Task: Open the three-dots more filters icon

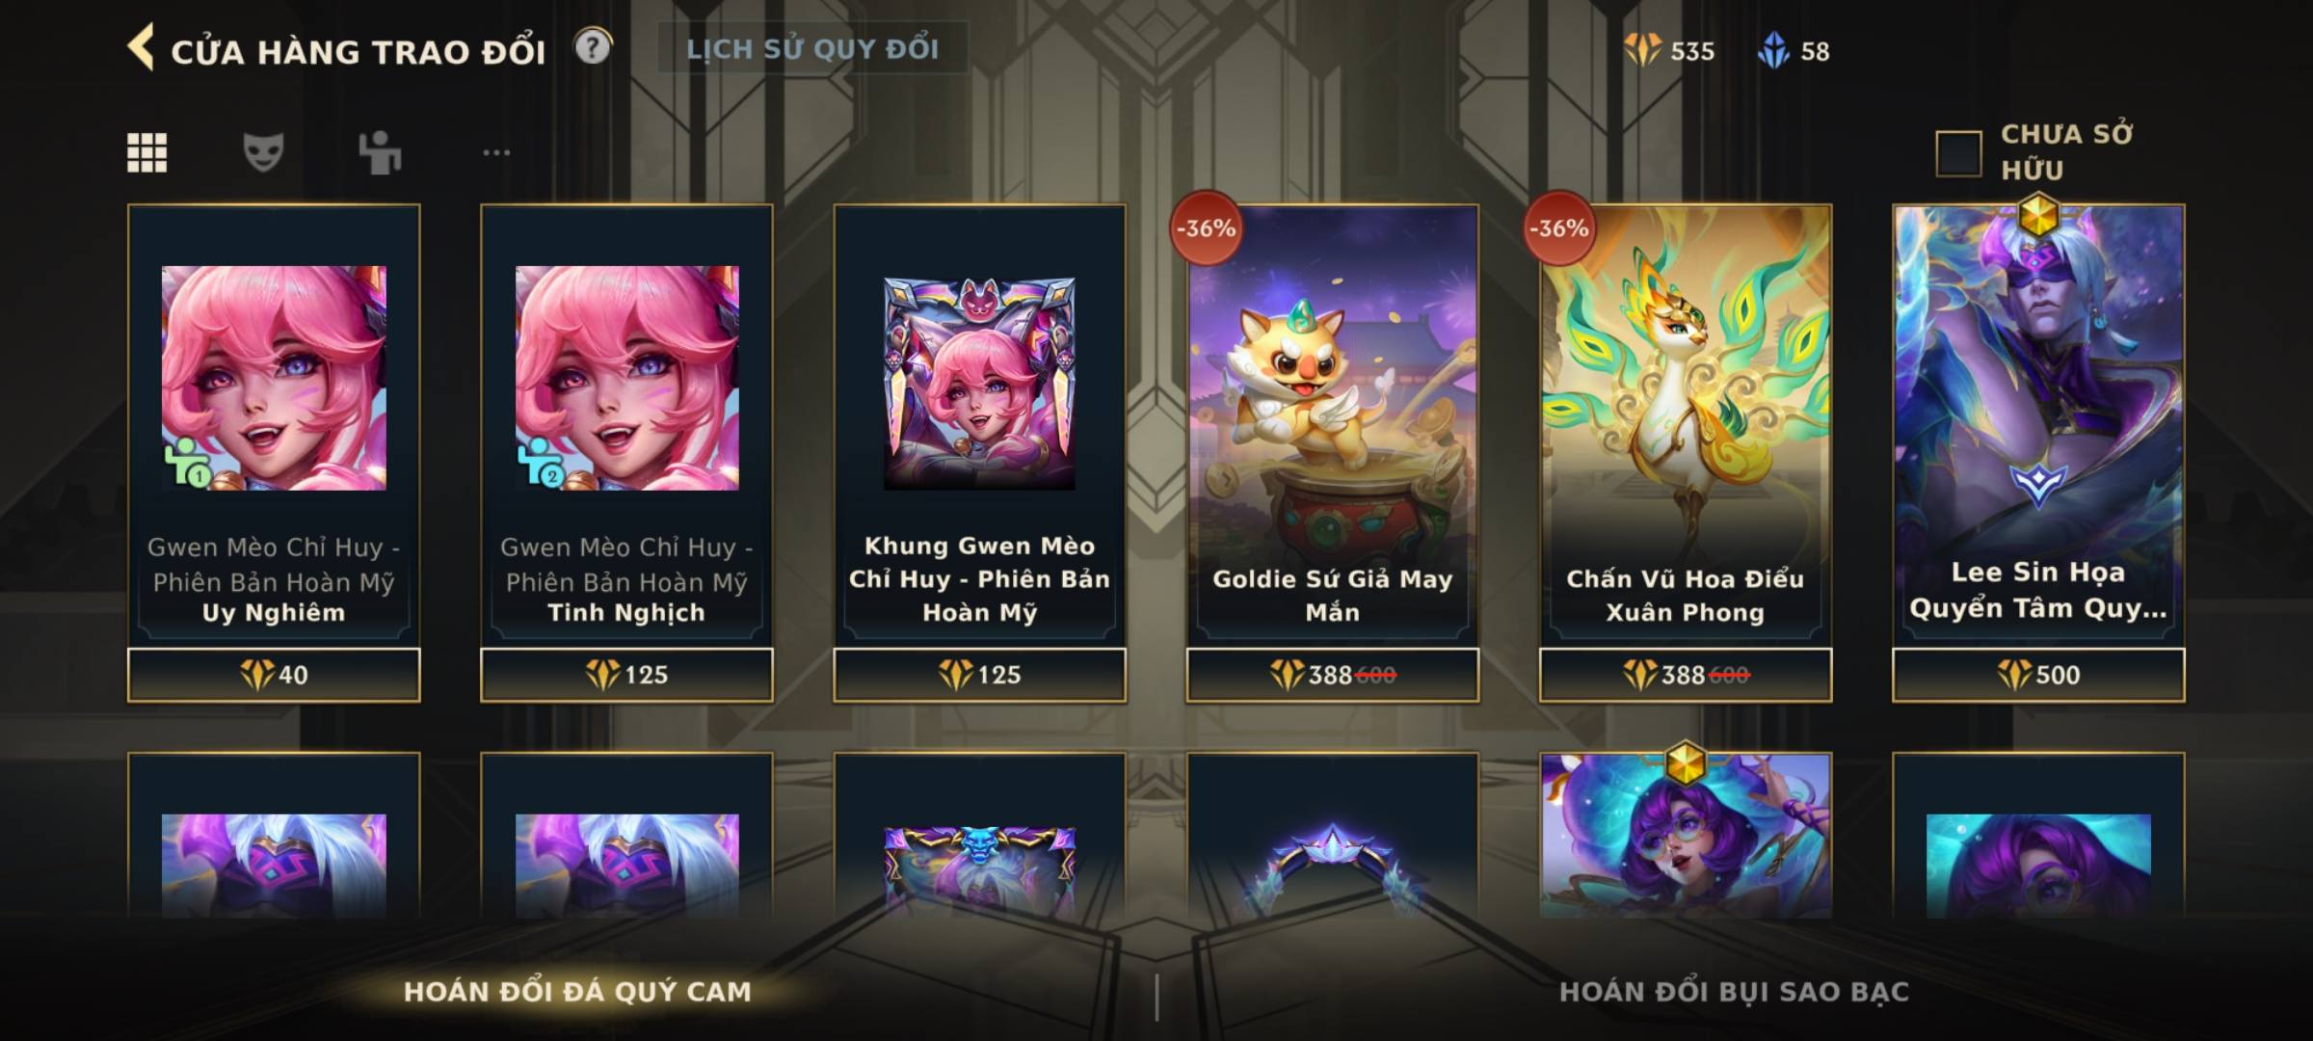Action: coord(496,152)
